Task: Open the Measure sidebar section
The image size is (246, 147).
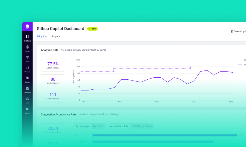Action: (28, 69)
